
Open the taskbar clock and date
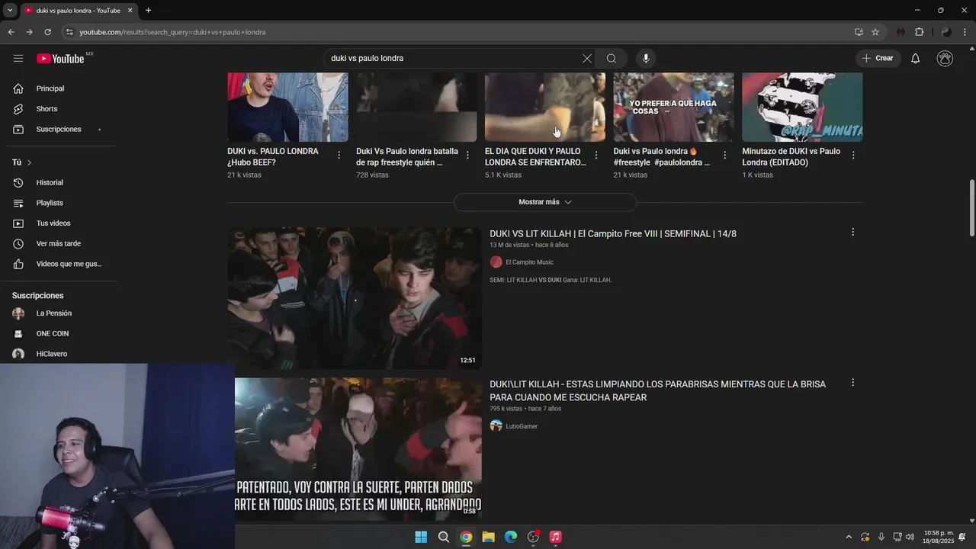938,537
